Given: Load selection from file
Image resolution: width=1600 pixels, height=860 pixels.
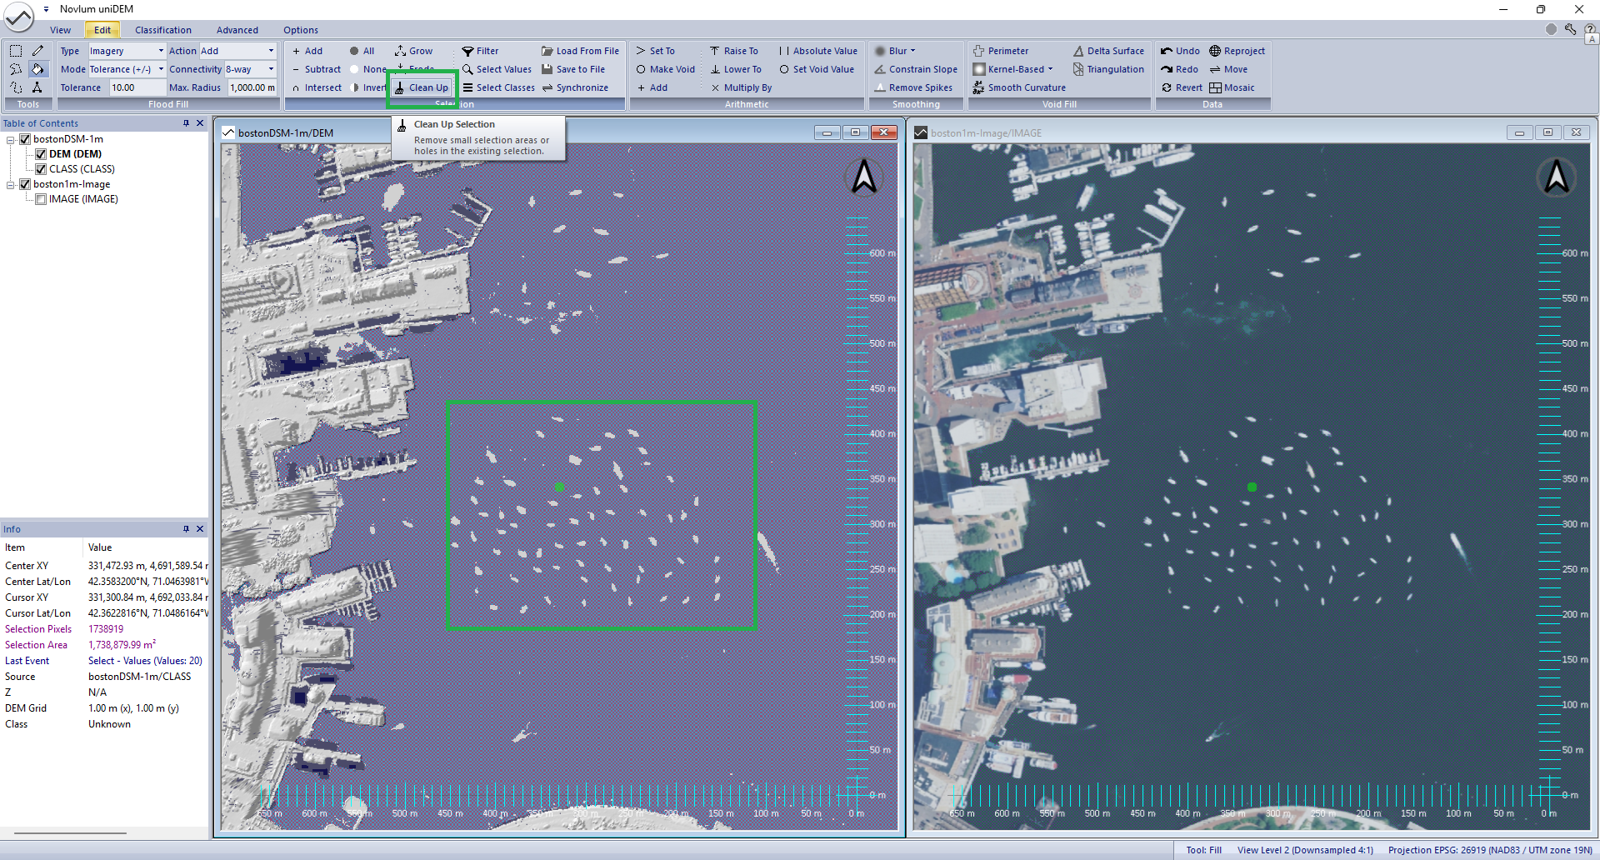Looking at the screenshot, I should click(580, 51).
